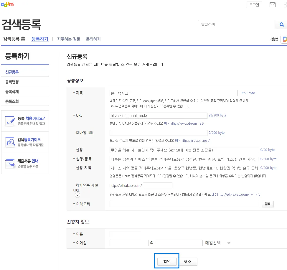Click the 취소 button

coord(188,261)
